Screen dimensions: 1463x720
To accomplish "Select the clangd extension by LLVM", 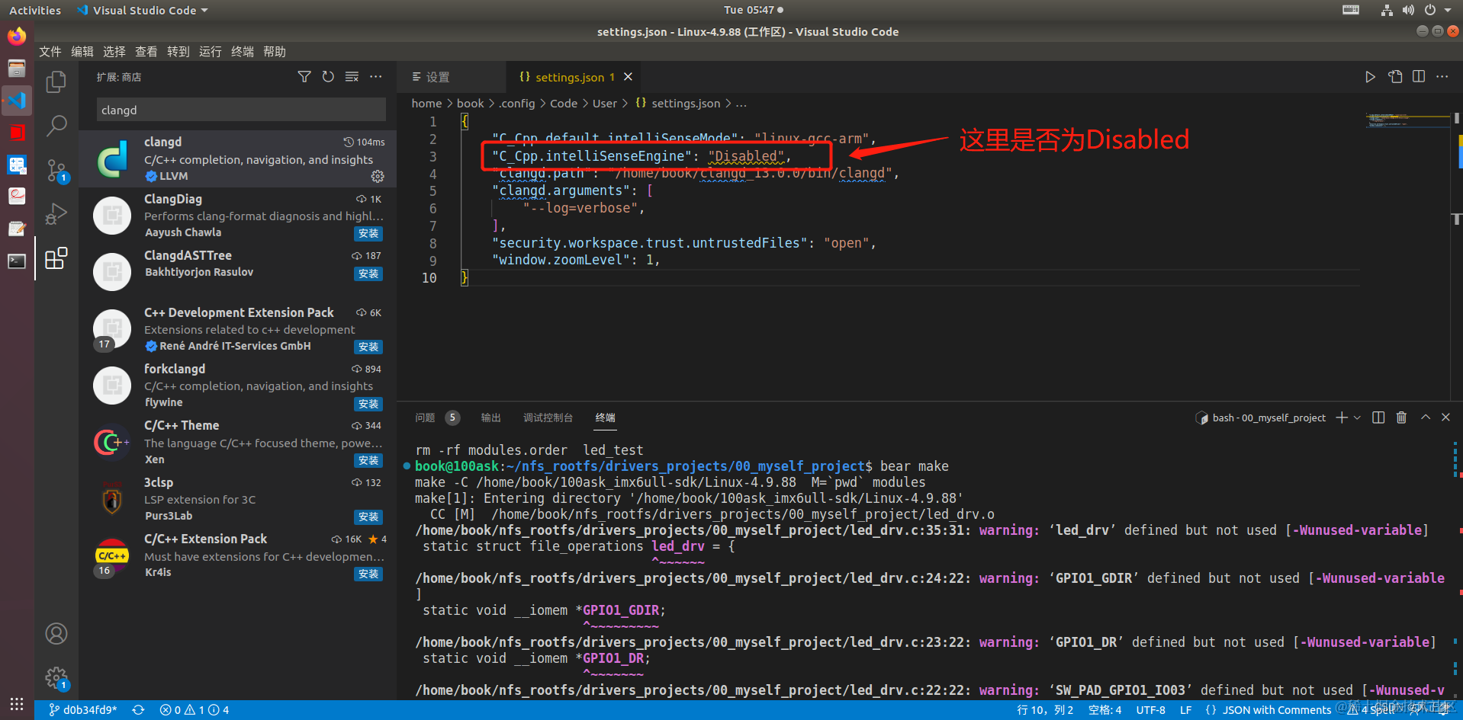I will 238,158.
